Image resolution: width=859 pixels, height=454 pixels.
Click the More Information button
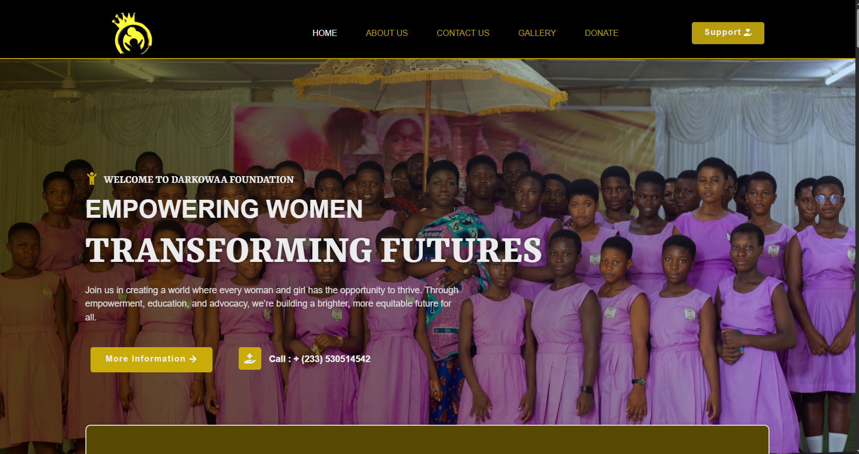151,360
